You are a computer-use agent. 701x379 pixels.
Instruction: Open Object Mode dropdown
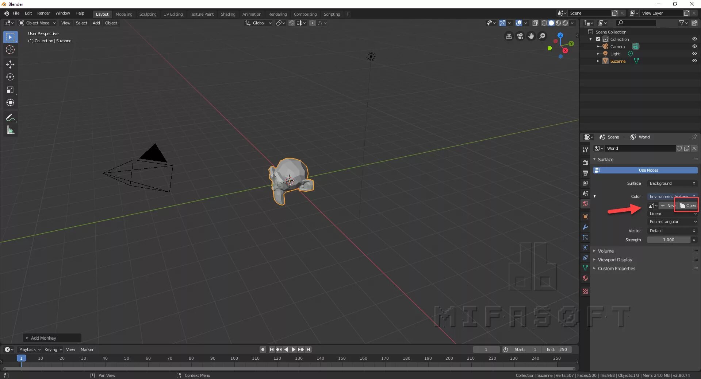37,23
